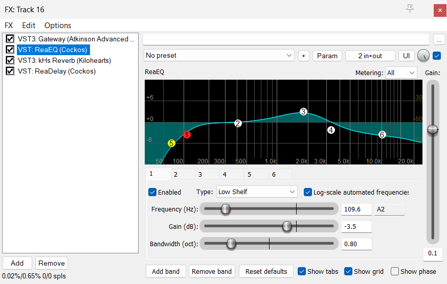This screenshot has width=447, height=284.
Task: Click Reset defaults button
Action: tap(266, 271)
